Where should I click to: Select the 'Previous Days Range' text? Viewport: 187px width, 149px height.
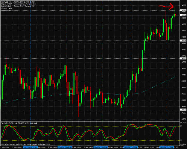[22, 4]
